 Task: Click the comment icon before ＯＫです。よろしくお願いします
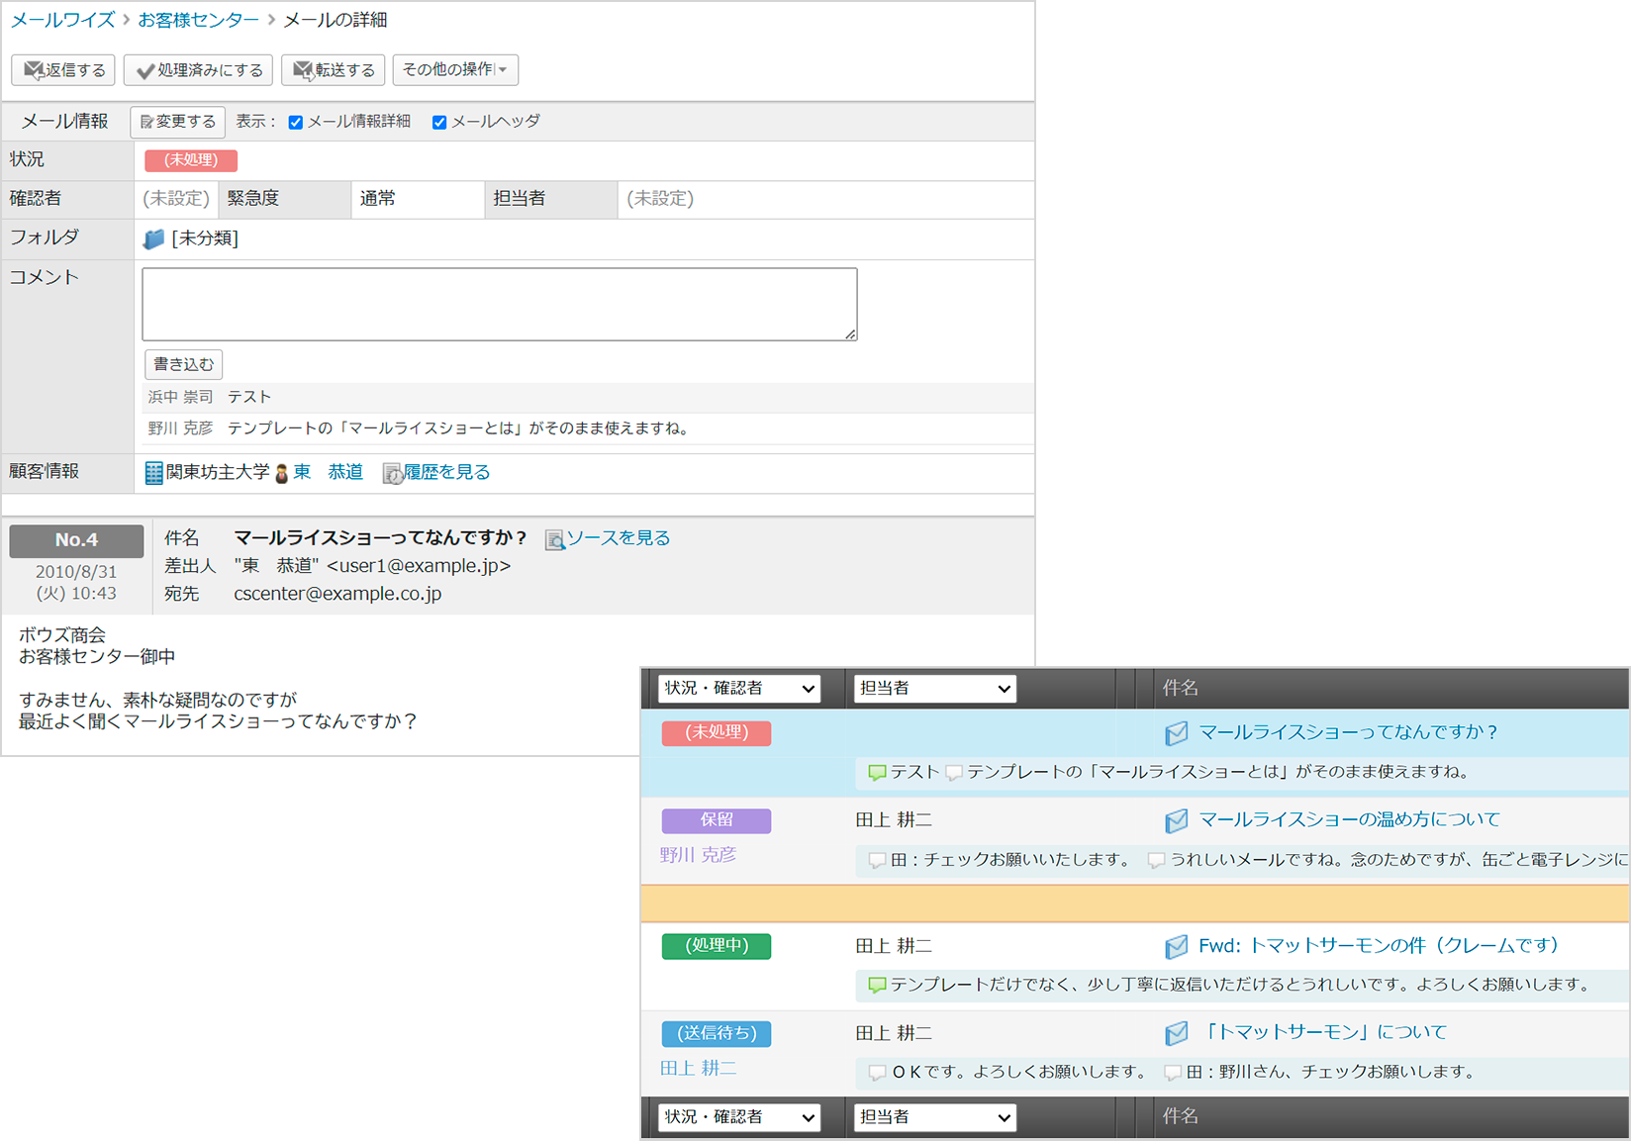(877, 1073)
